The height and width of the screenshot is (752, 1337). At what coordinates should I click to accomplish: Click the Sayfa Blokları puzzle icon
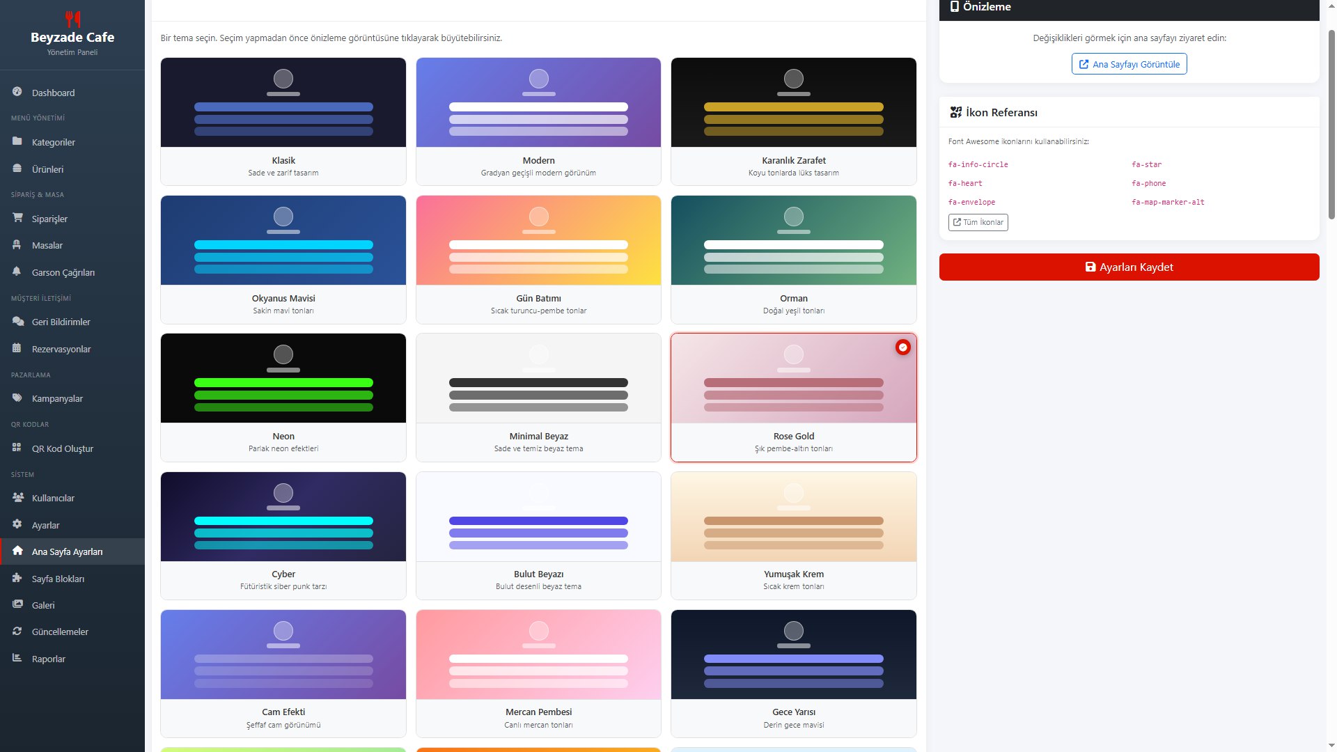tap(17, 578)
